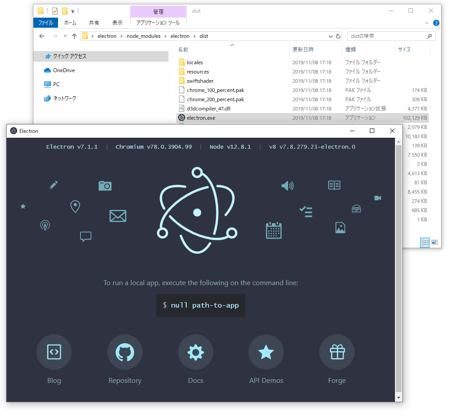
Task: Open the address bar history dropdown
Action: coord(330,36)
